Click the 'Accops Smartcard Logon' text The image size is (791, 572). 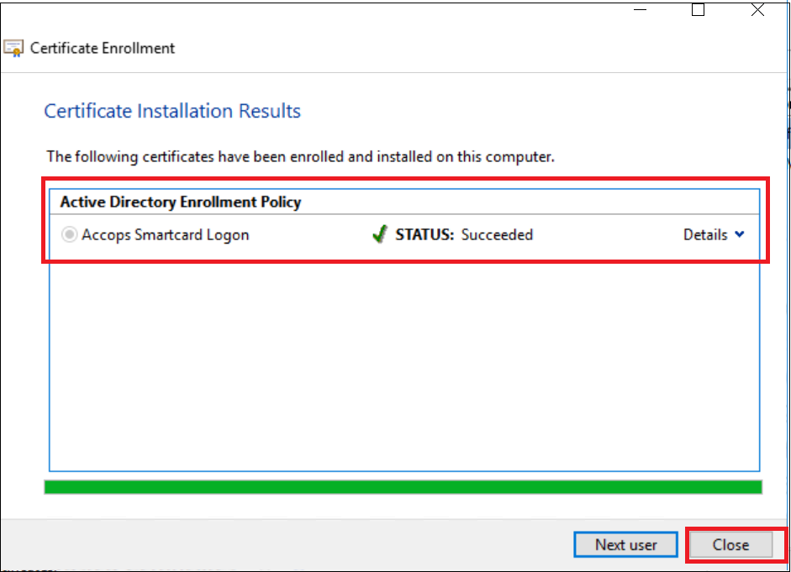point(166,235)
